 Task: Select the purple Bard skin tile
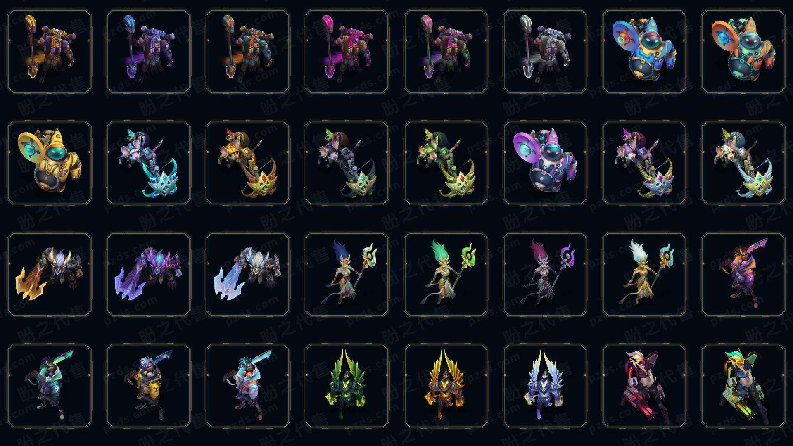(x=545, y=163)
